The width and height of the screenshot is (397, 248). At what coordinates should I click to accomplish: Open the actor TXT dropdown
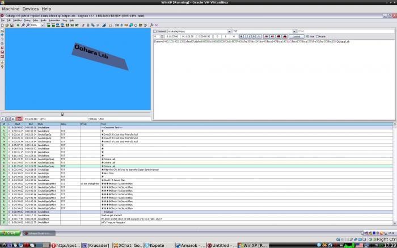click(294, 31)
